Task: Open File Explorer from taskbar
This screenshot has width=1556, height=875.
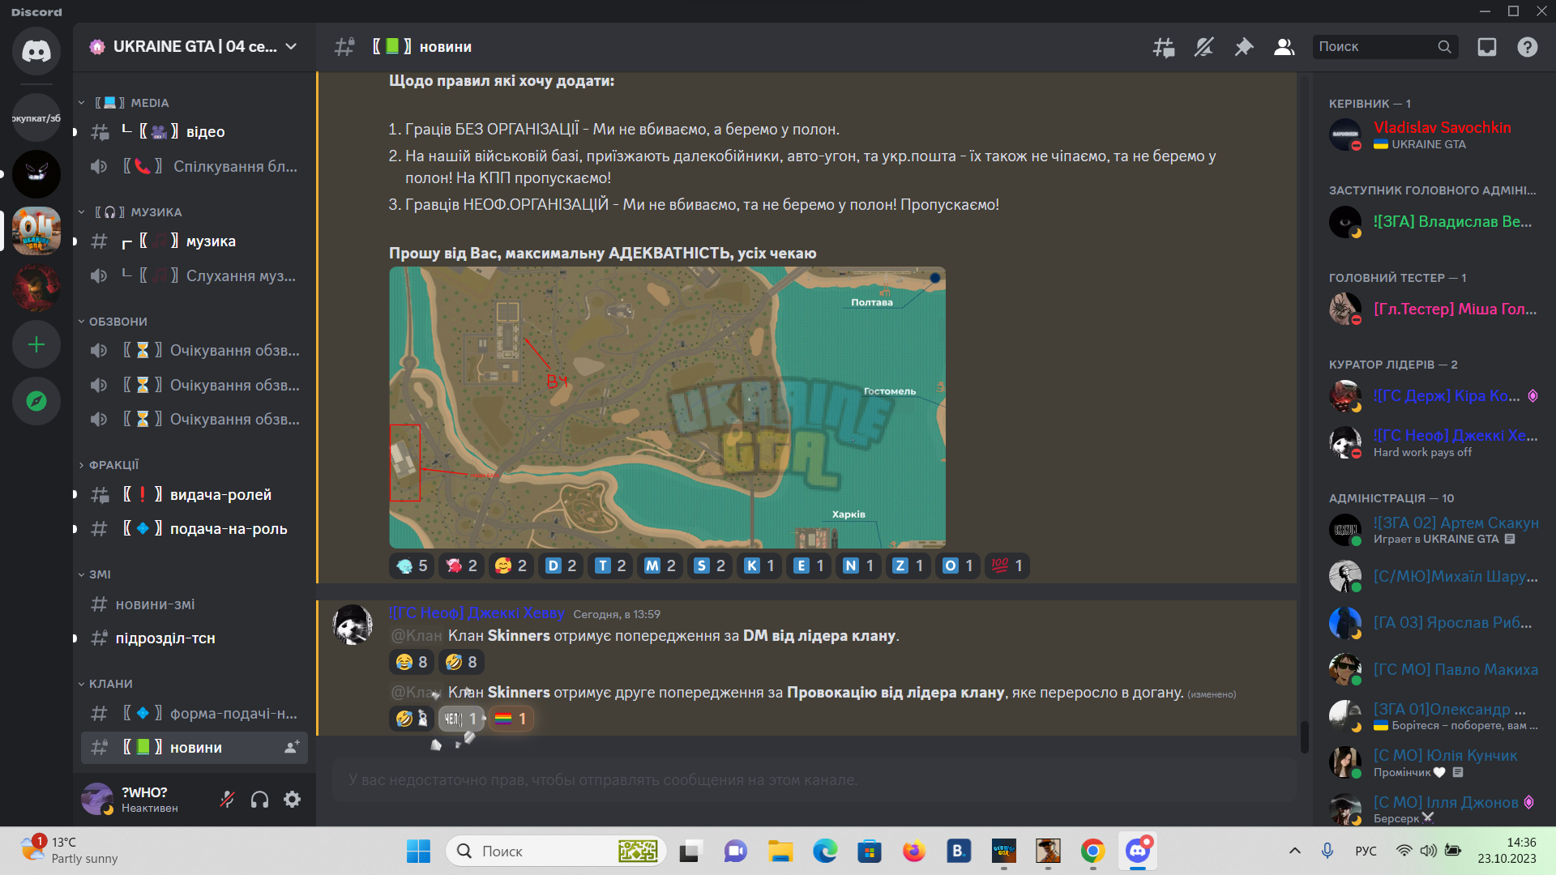Action: [780, 851]
